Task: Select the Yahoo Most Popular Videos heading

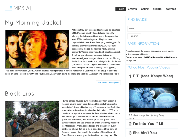Action: coord(149,67)
